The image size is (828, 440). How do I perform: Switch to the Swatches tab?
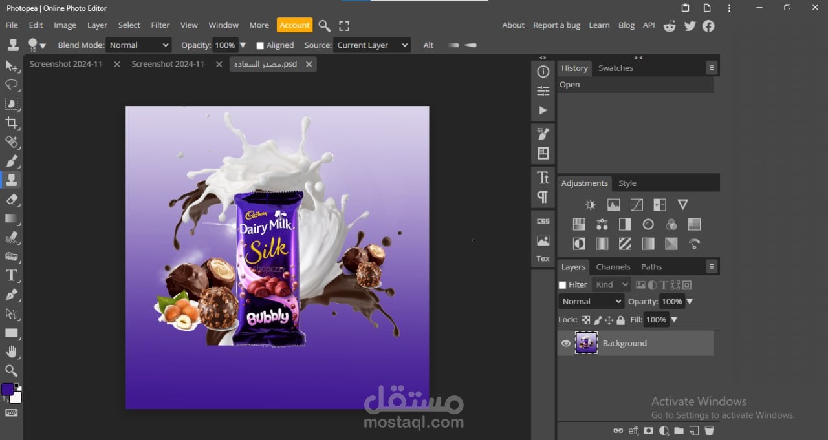click(616, 68)
